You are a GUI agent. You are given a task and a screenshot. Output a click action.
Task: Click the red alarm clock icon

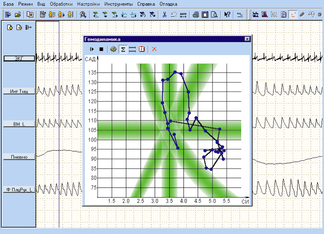point(142,49)
